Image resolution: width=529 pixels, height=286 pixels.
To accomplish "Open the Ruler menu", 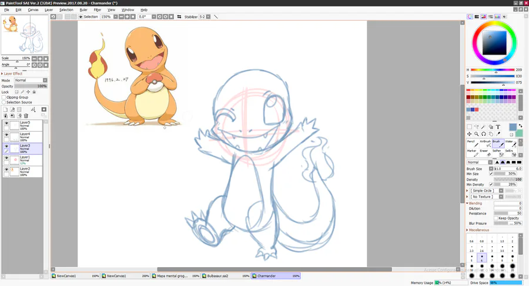I will tap(83, 10).
